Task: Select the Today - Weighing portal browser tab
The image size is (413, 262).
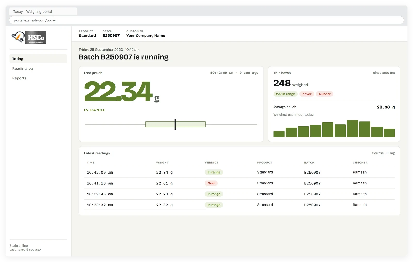Action: (x=43, y=12)
